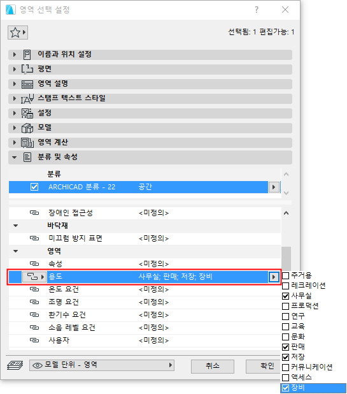Click the link icon for 온도 요건

click(x=34, y=289)
